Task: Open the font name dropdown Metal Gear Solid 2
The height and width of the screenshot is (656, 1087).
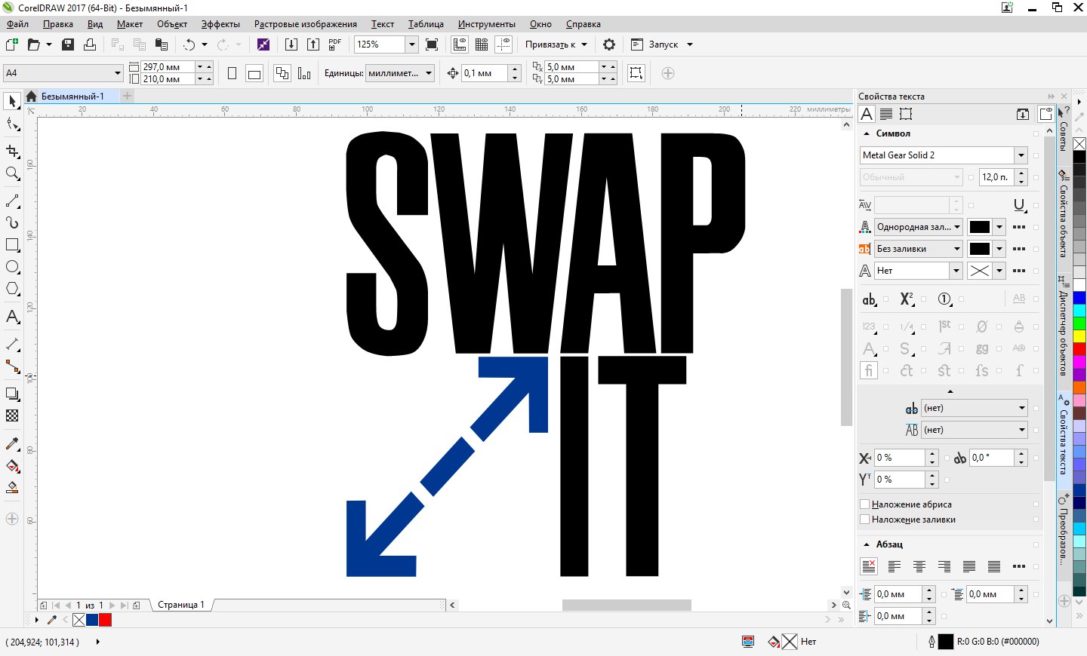Action: (x=1021, y=155)
